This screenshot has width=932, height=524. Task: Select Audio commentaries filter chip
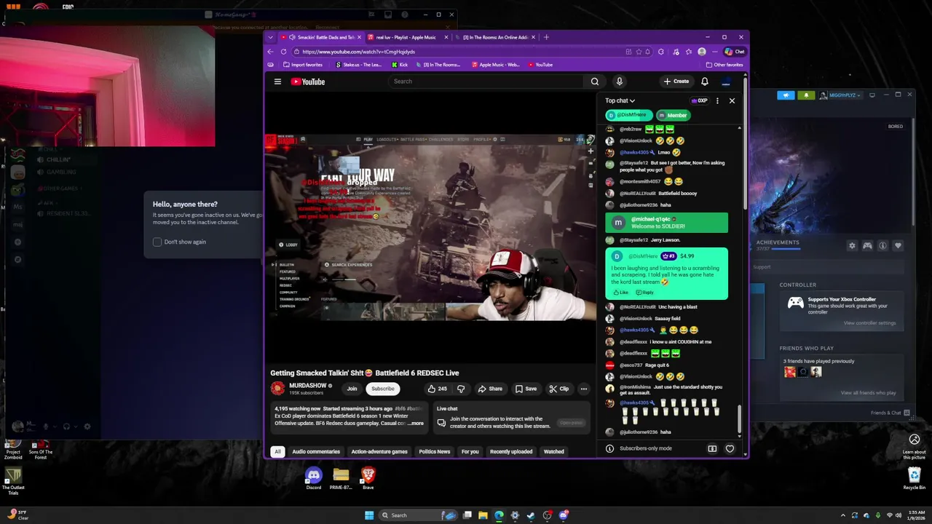316,451
